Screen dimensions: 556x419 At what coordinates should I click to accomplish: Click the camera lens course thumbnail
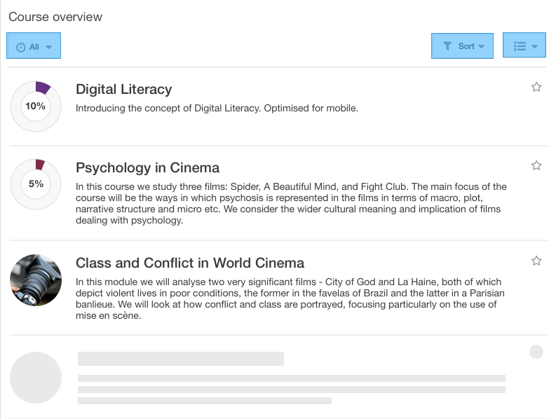pyautogui.click(x=36, y=280)
